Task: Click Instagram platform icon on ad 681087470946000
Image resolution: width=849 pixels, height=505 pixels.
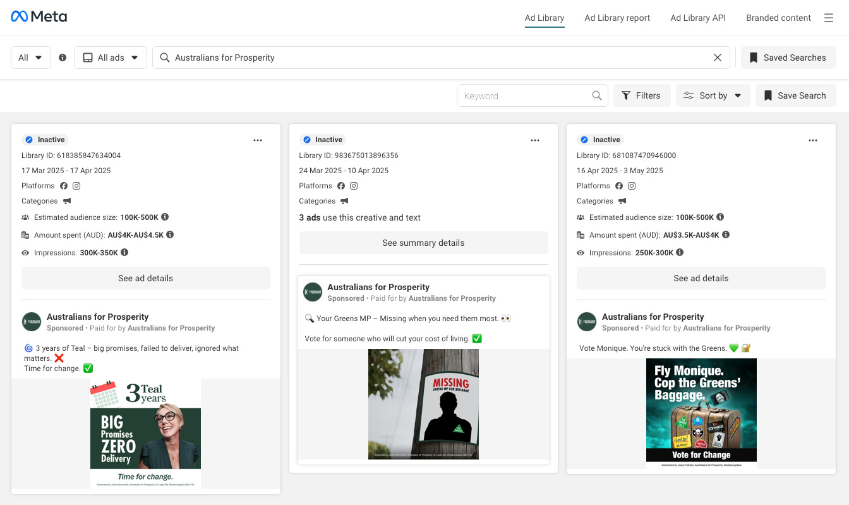Action: pyautogui.click(x=632, y=186)
